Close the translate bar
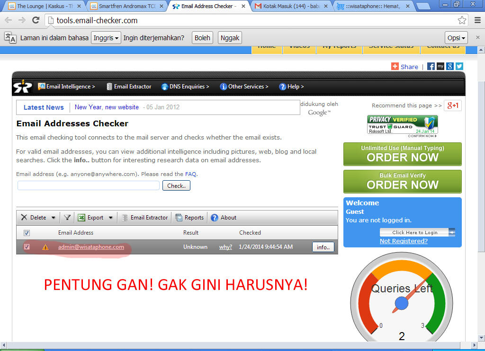Image resolution: width=485 pixels, height=351 pixels. [x=477, y=37]
